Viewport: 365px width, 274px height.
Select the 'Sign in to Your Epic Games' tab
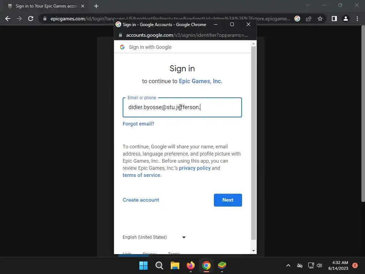tap(46, 6)
